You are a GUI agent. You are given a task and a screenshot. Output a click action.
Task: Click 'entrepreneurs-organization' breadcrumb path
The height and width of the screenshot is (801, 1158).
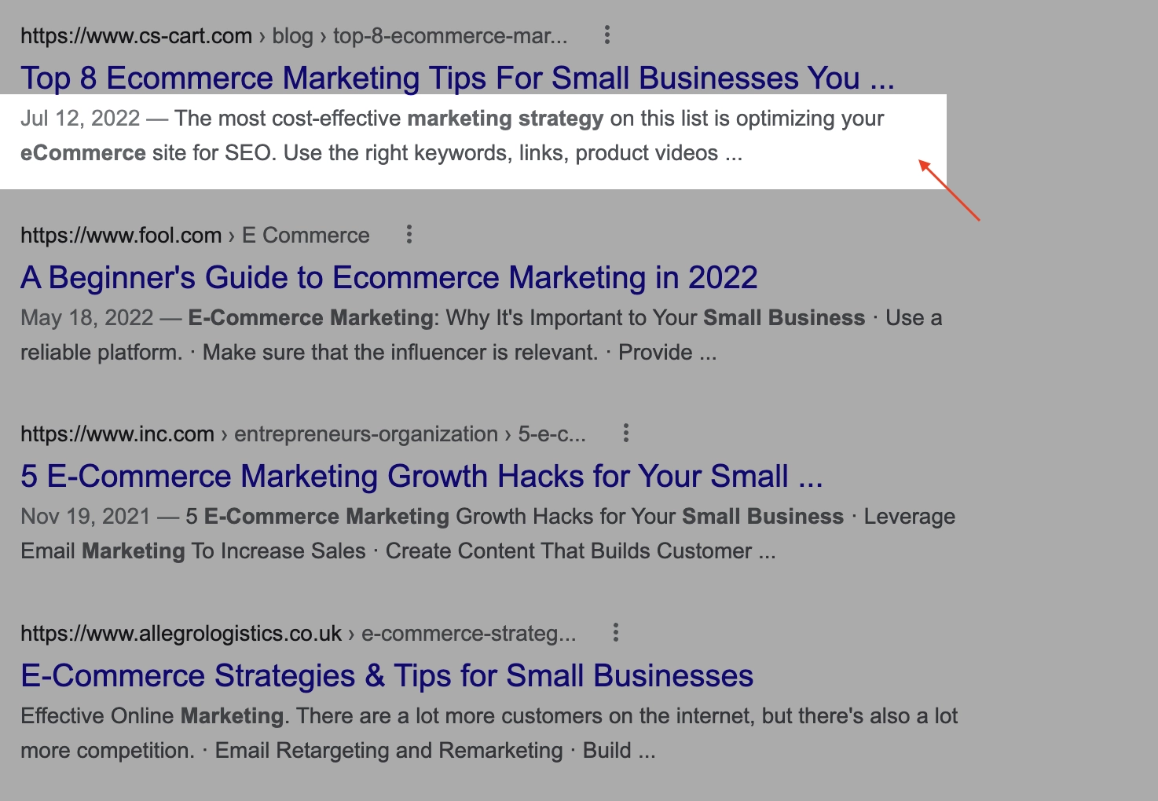pyautogui.click(x=366, y=433)
